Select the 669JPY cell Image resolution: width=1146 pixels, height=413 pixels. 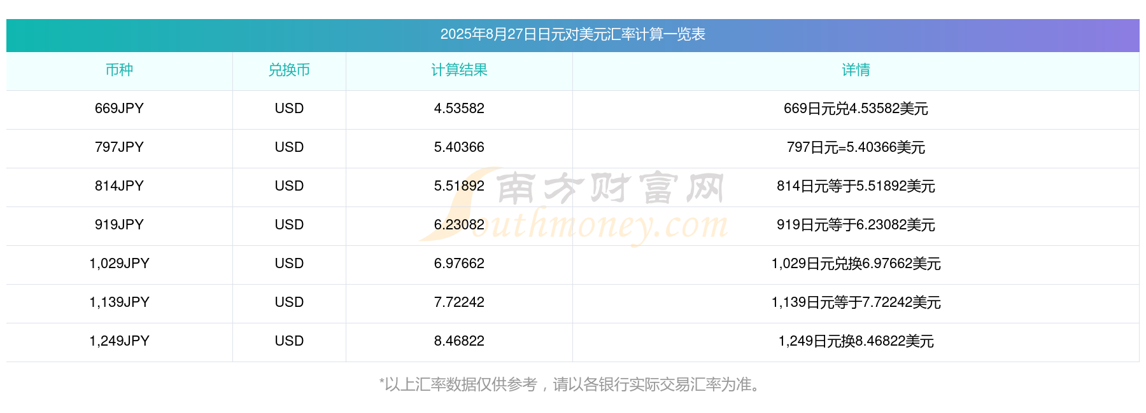[119, 109]
